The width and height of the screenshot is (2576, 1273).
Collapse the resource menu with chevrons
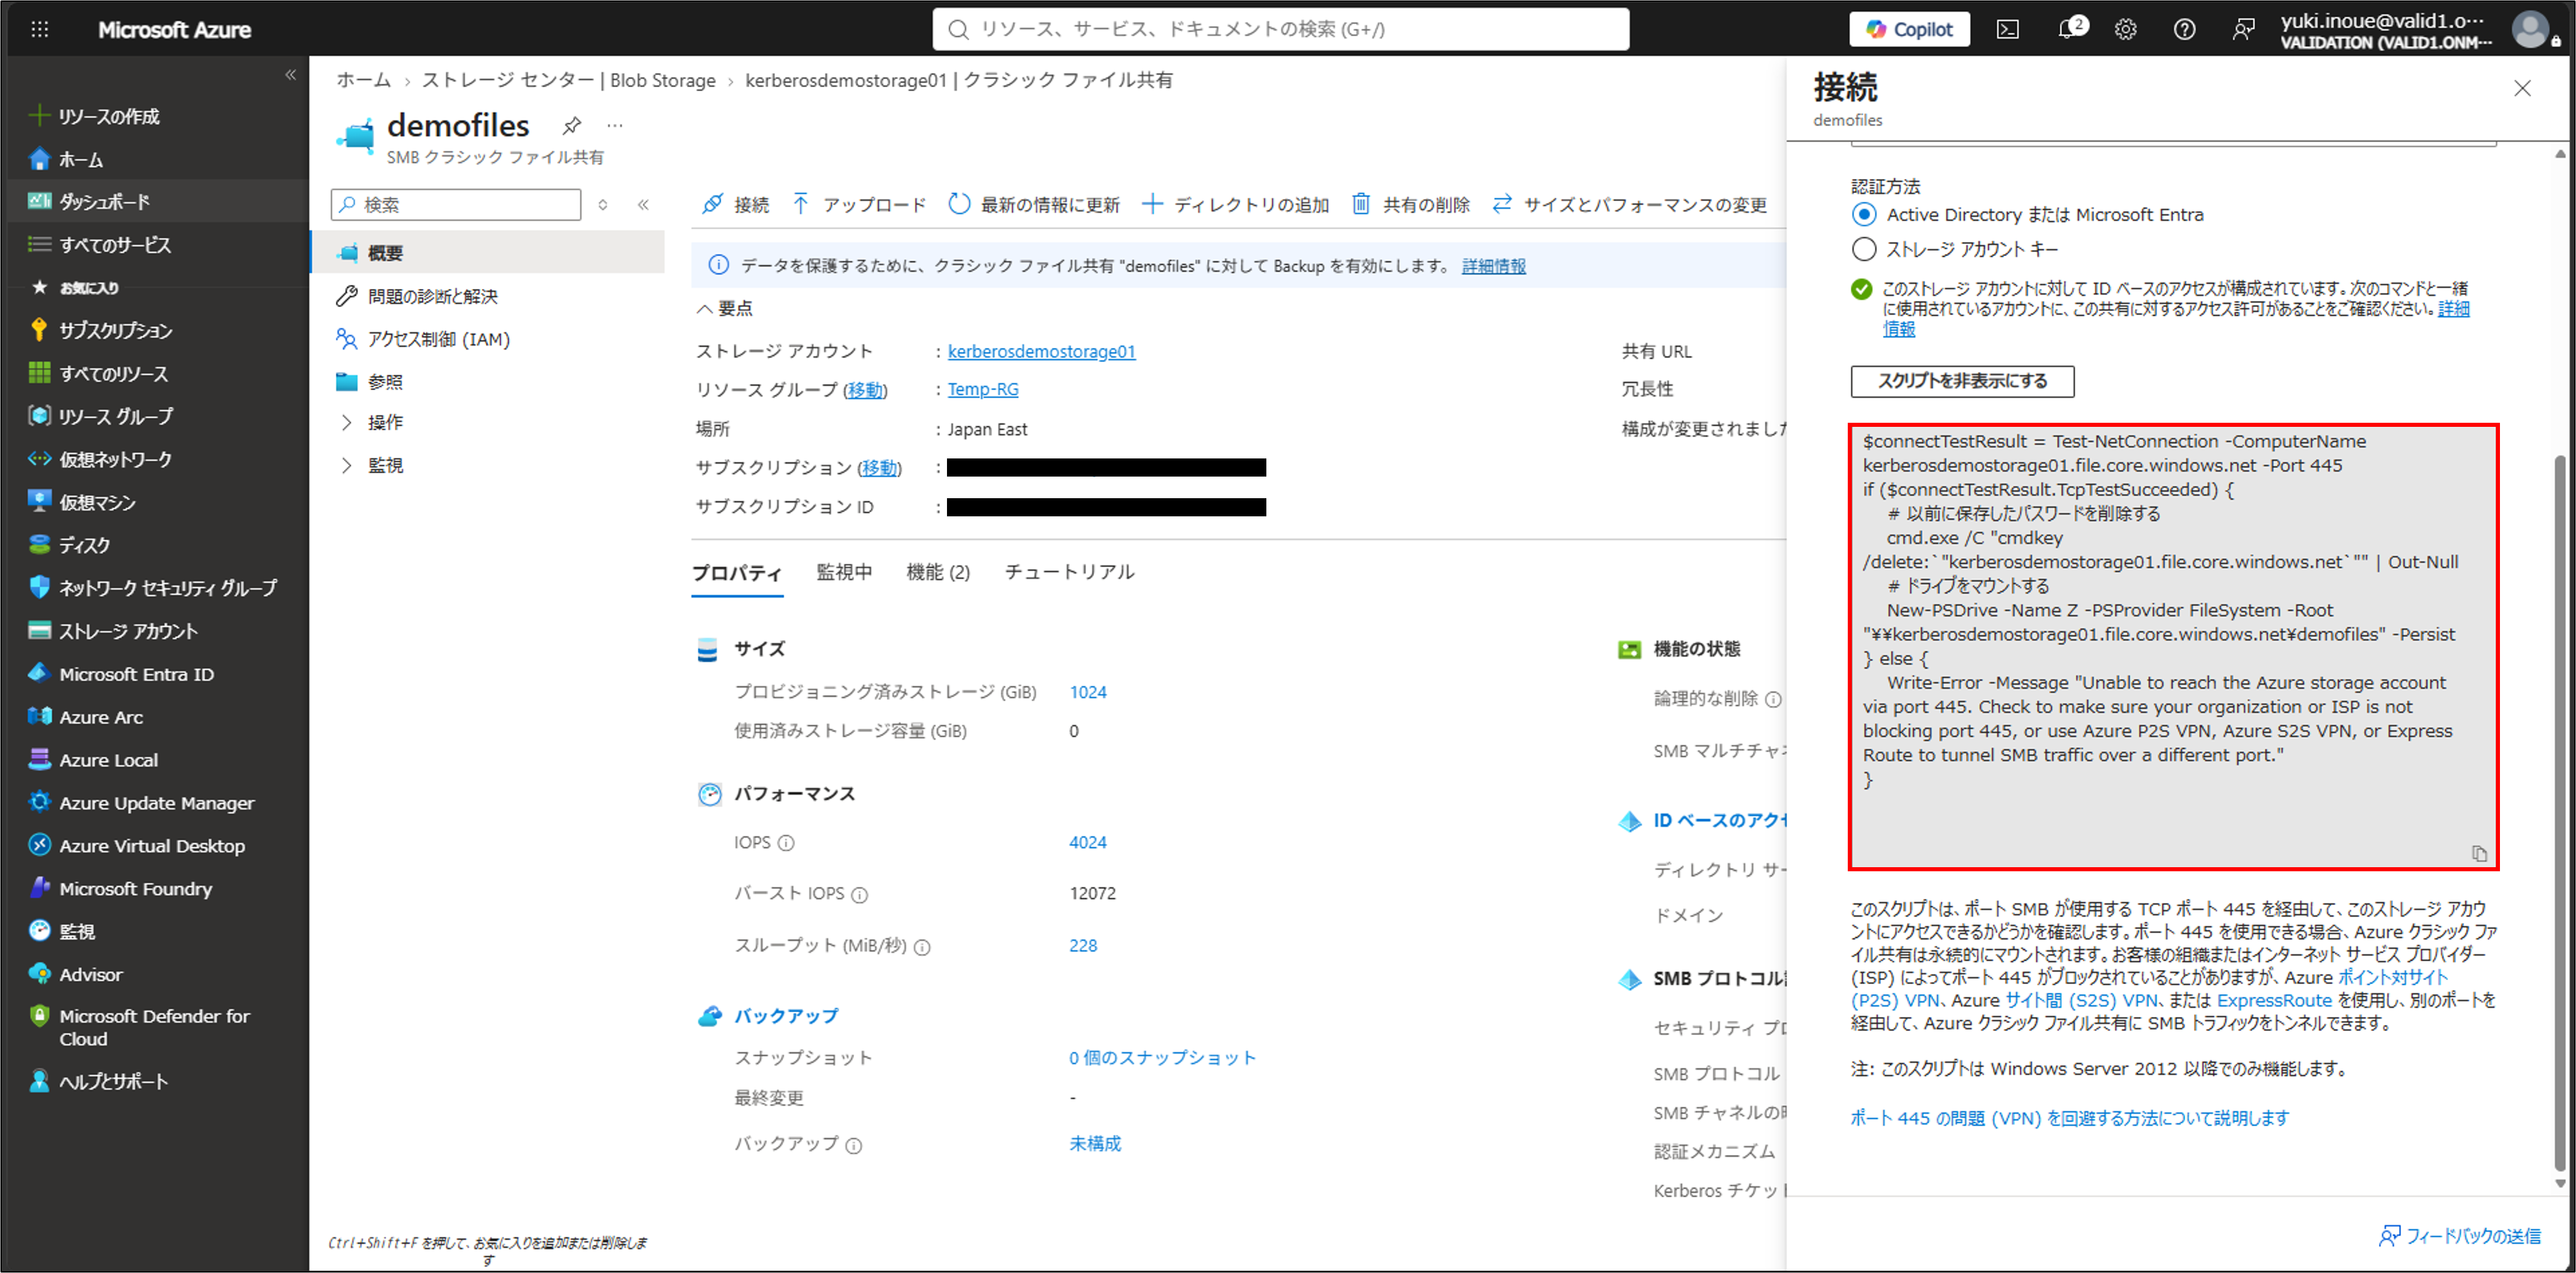[643, 205]
